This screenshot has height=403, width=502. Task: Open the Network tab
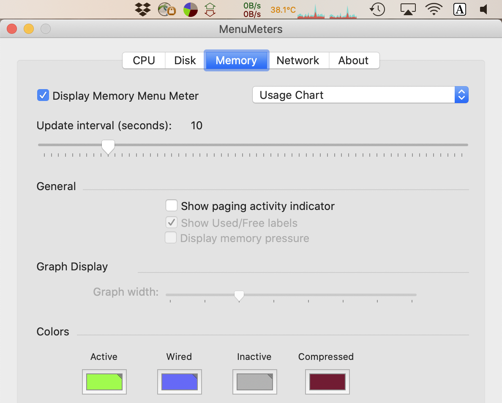298,60
